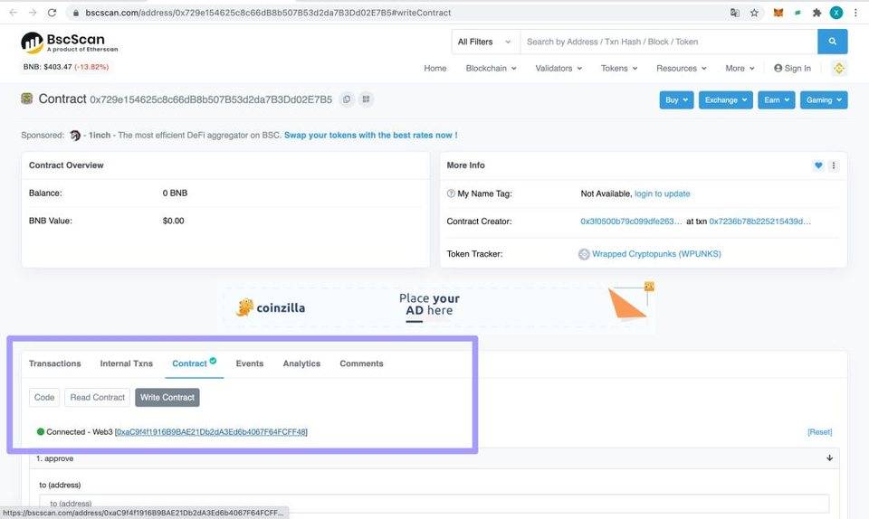The width and height of the screenshot is (869, 519).
Task: Switch to the Analytics tab
Action: pyautogui.click(x=301, y=363)
